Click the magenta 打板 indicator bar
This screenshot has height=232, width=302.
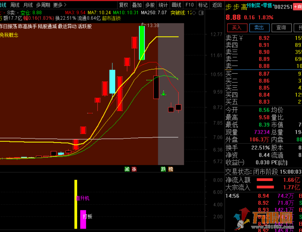[83, 219]
